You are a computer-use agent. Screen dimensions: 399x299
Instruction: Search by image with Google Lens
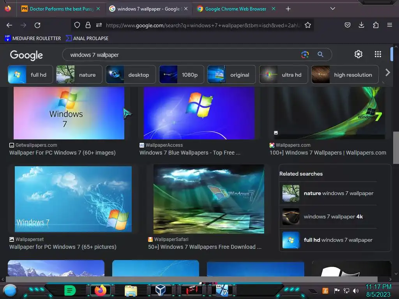[305, 55]
